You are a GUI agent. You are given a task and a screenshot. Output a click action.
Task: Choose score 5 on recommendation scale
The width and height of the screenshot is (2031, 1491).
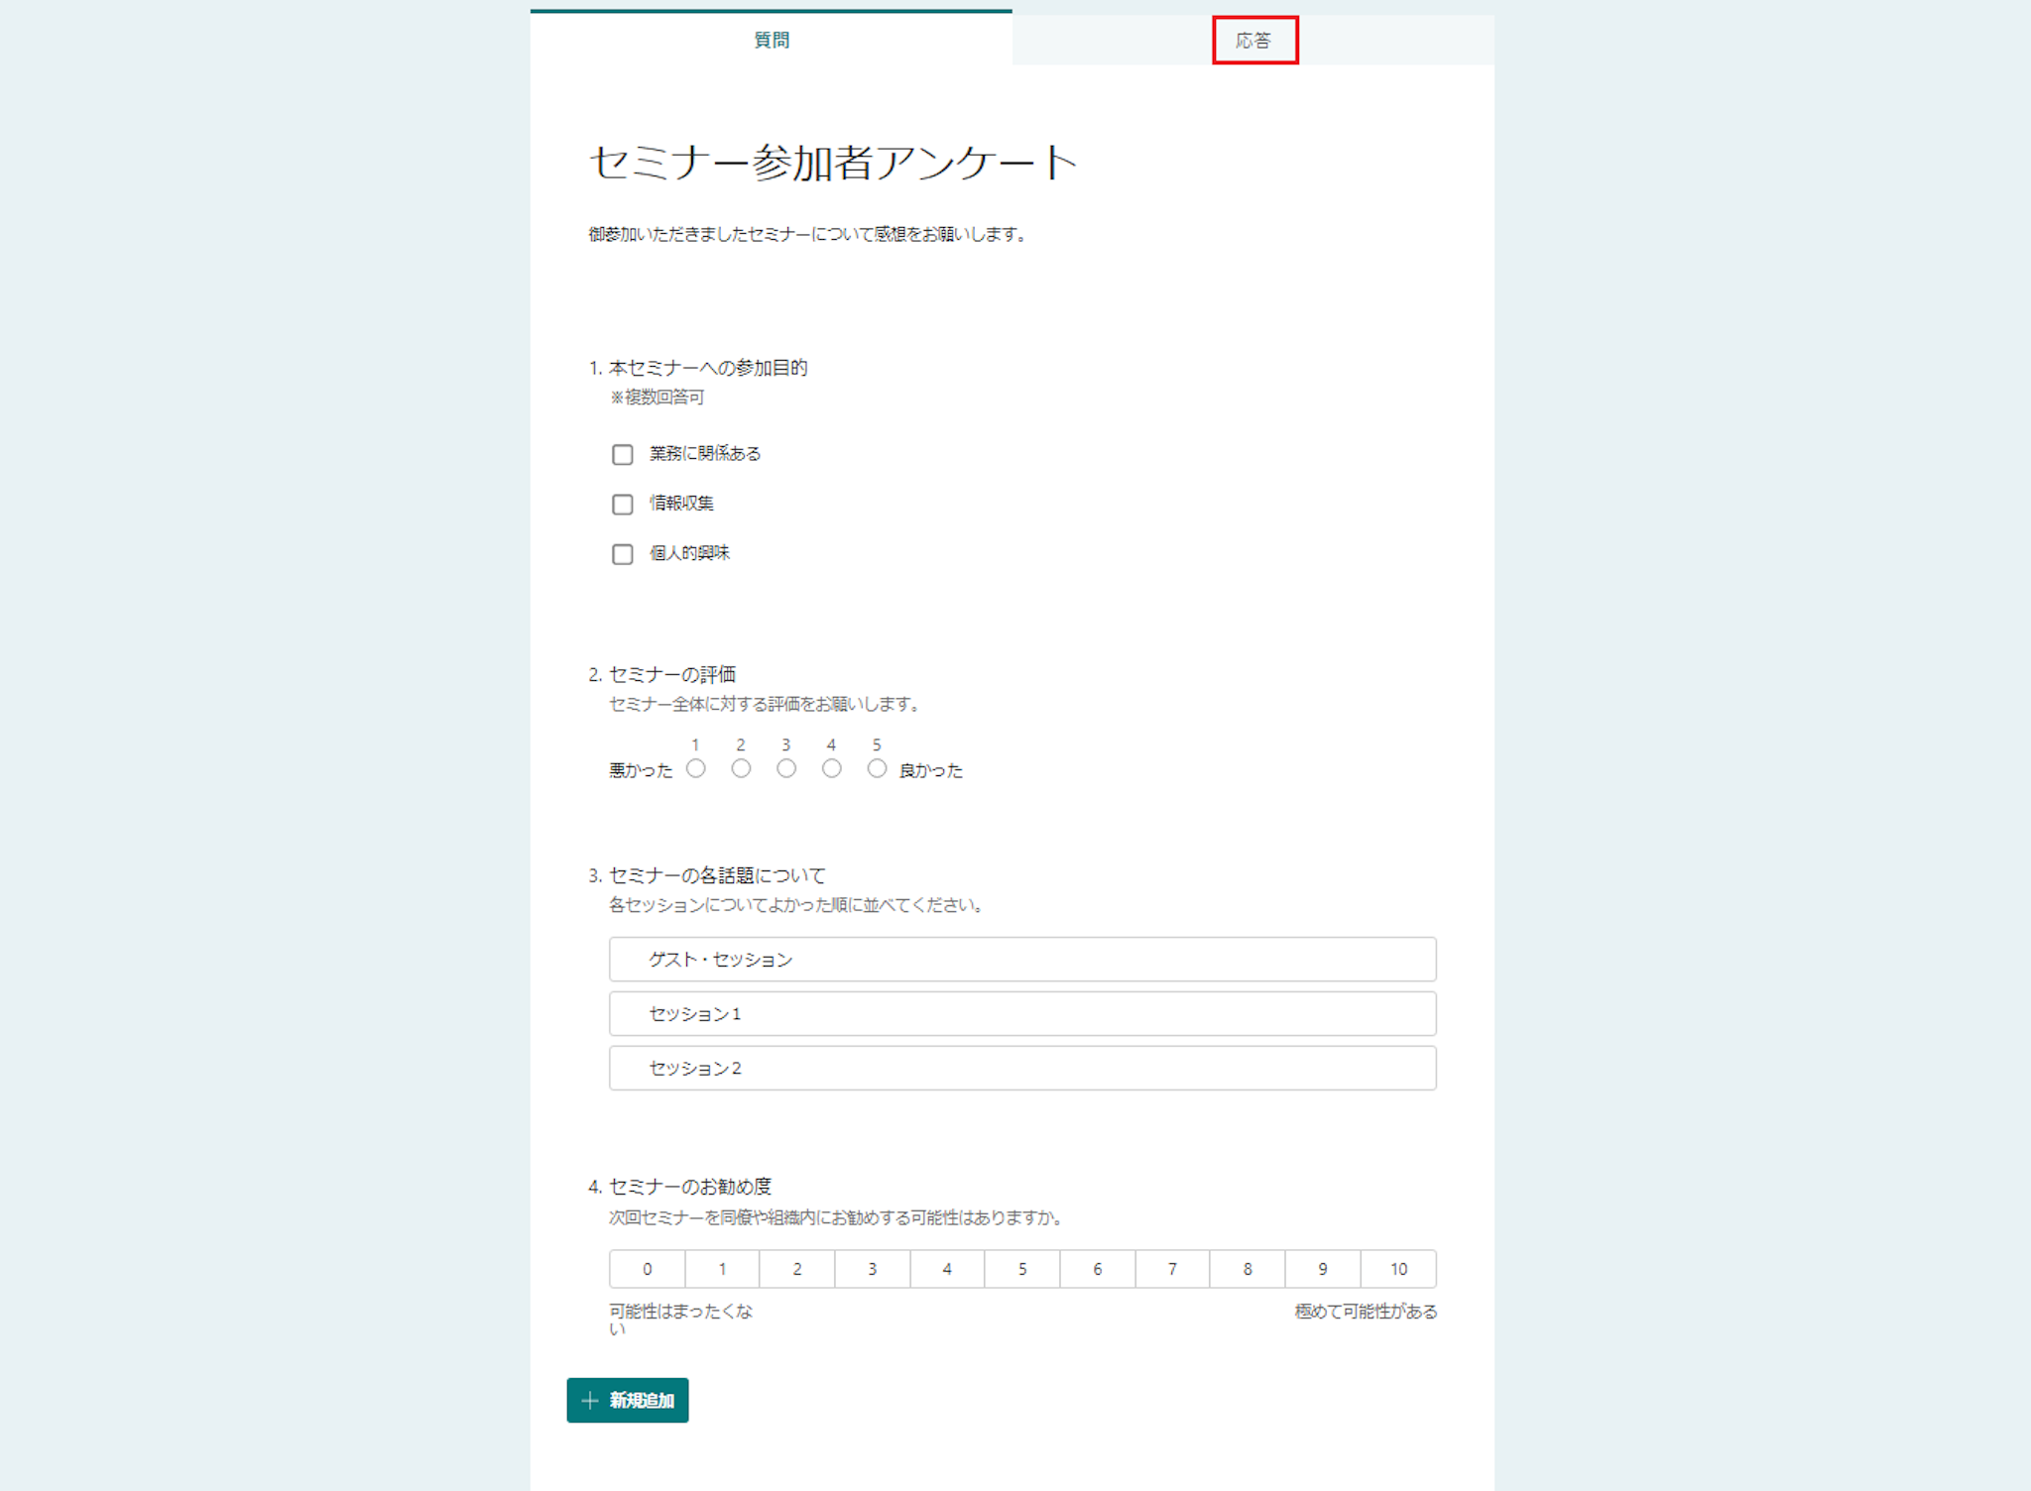(1022, 1268)
